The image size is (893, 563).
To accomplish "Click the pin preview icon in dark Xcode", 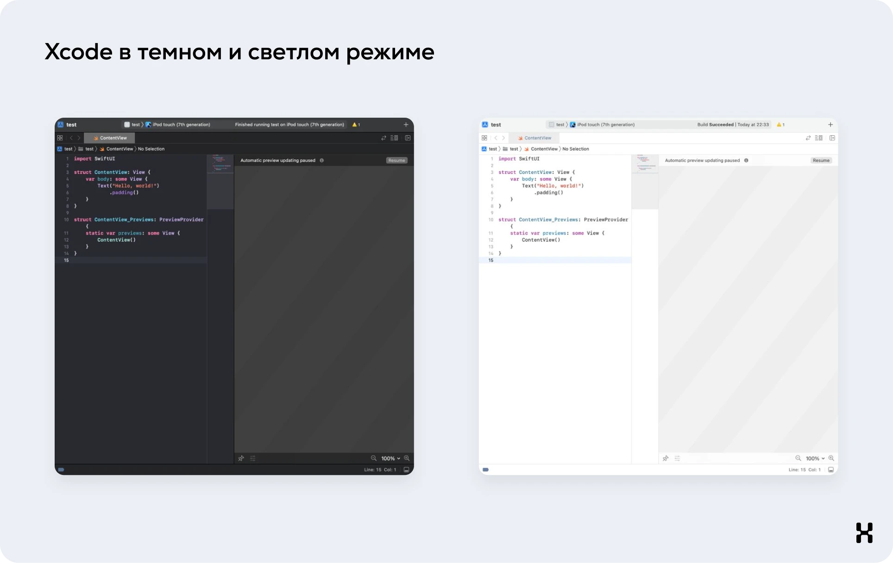I will [x=241, y=458].
